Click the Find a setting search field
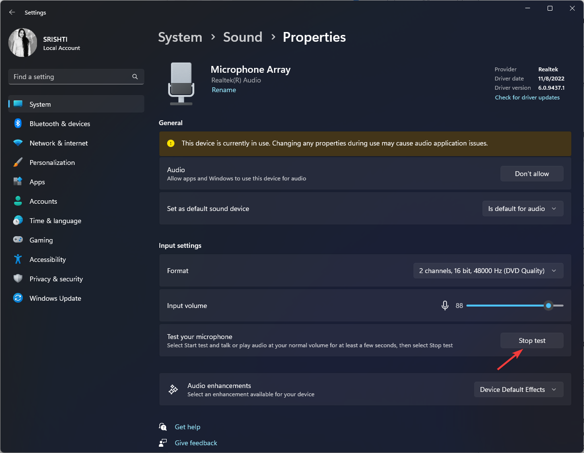The image size is (584, 453). pyautogui.click(x=76, y=77)
